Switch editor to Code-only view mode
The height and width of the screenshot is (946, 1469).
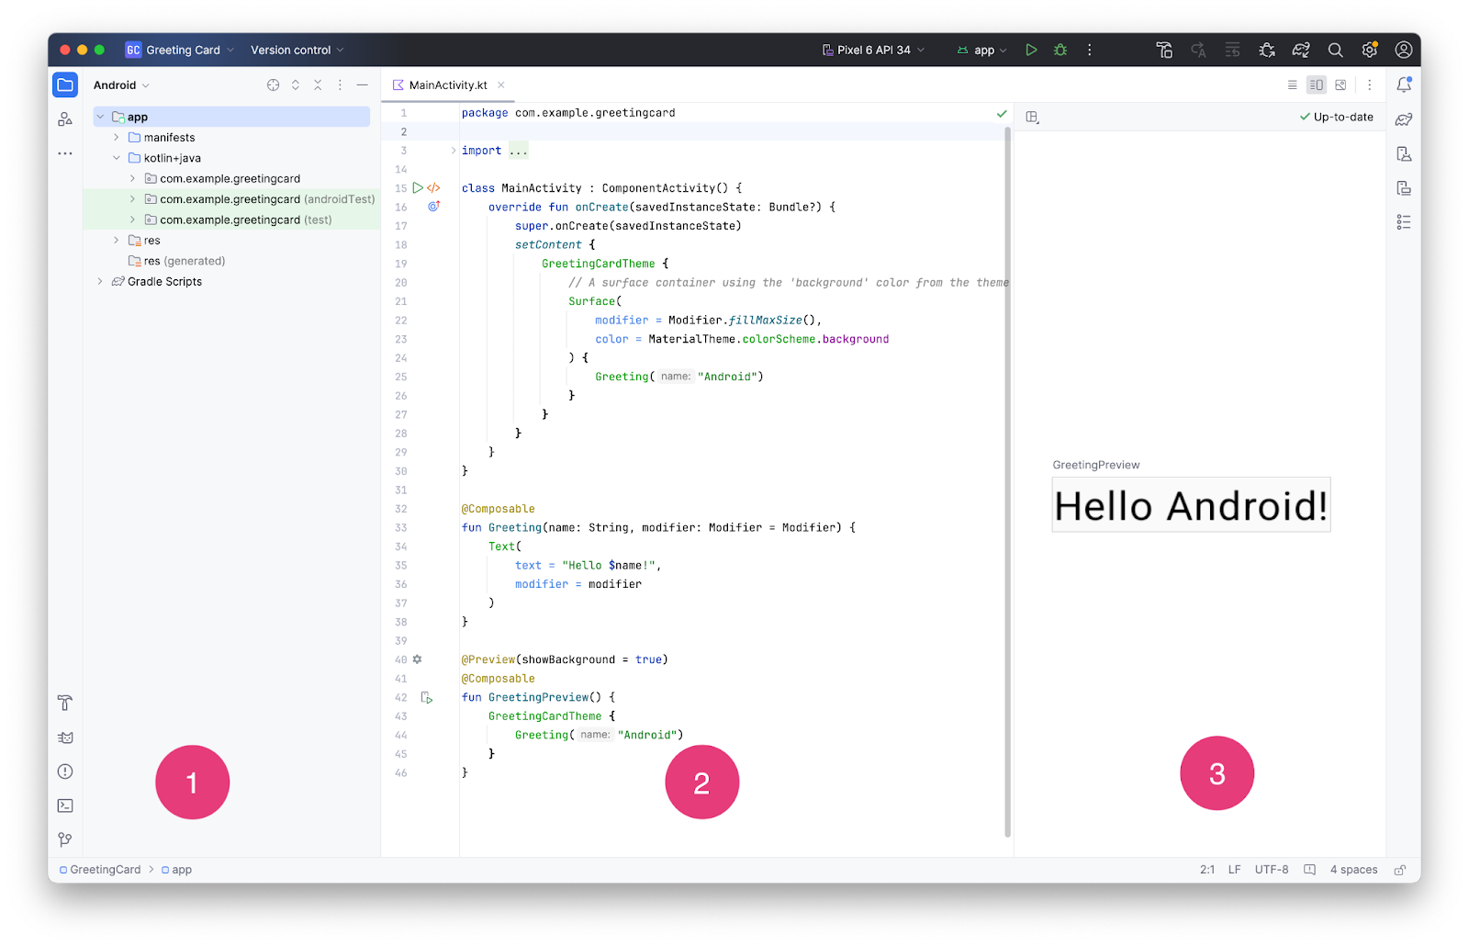coord(1292,84)
